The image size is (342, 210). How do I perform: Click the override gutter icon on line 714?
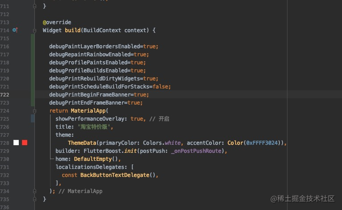pyautogui.click(x=15, y=30)
